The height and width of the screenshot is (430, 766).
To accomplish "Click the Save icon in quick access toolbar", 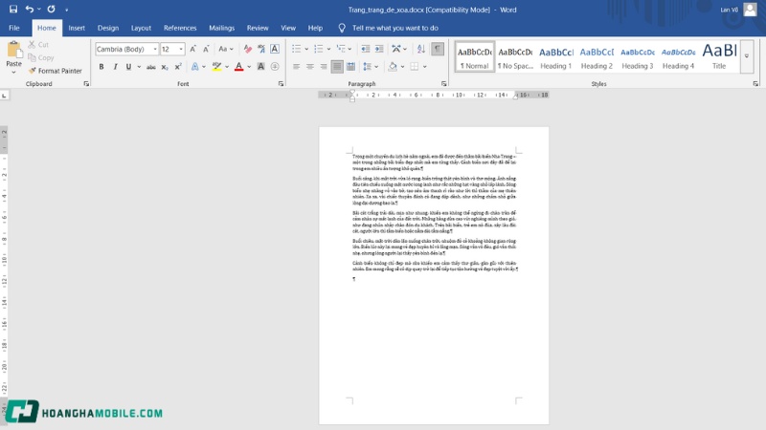I will point(12,9).
